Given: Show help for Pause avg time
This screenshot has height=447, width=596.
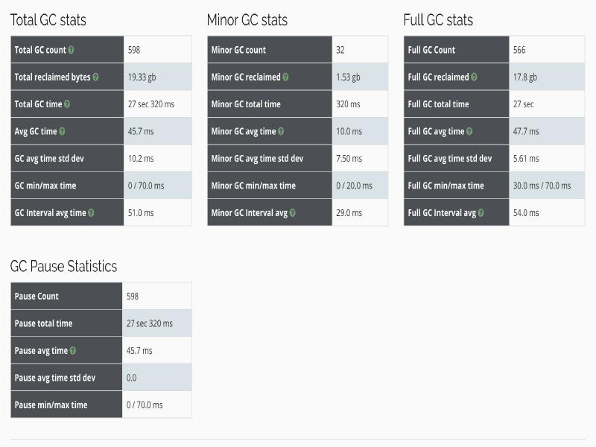Looking at the screenshot, I should tap(72, 351).
